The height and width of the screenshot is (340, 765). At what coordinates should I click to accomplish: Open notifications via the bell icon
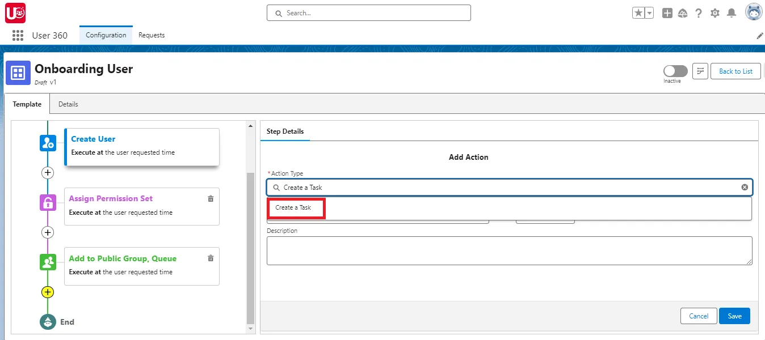pos(732,12)
